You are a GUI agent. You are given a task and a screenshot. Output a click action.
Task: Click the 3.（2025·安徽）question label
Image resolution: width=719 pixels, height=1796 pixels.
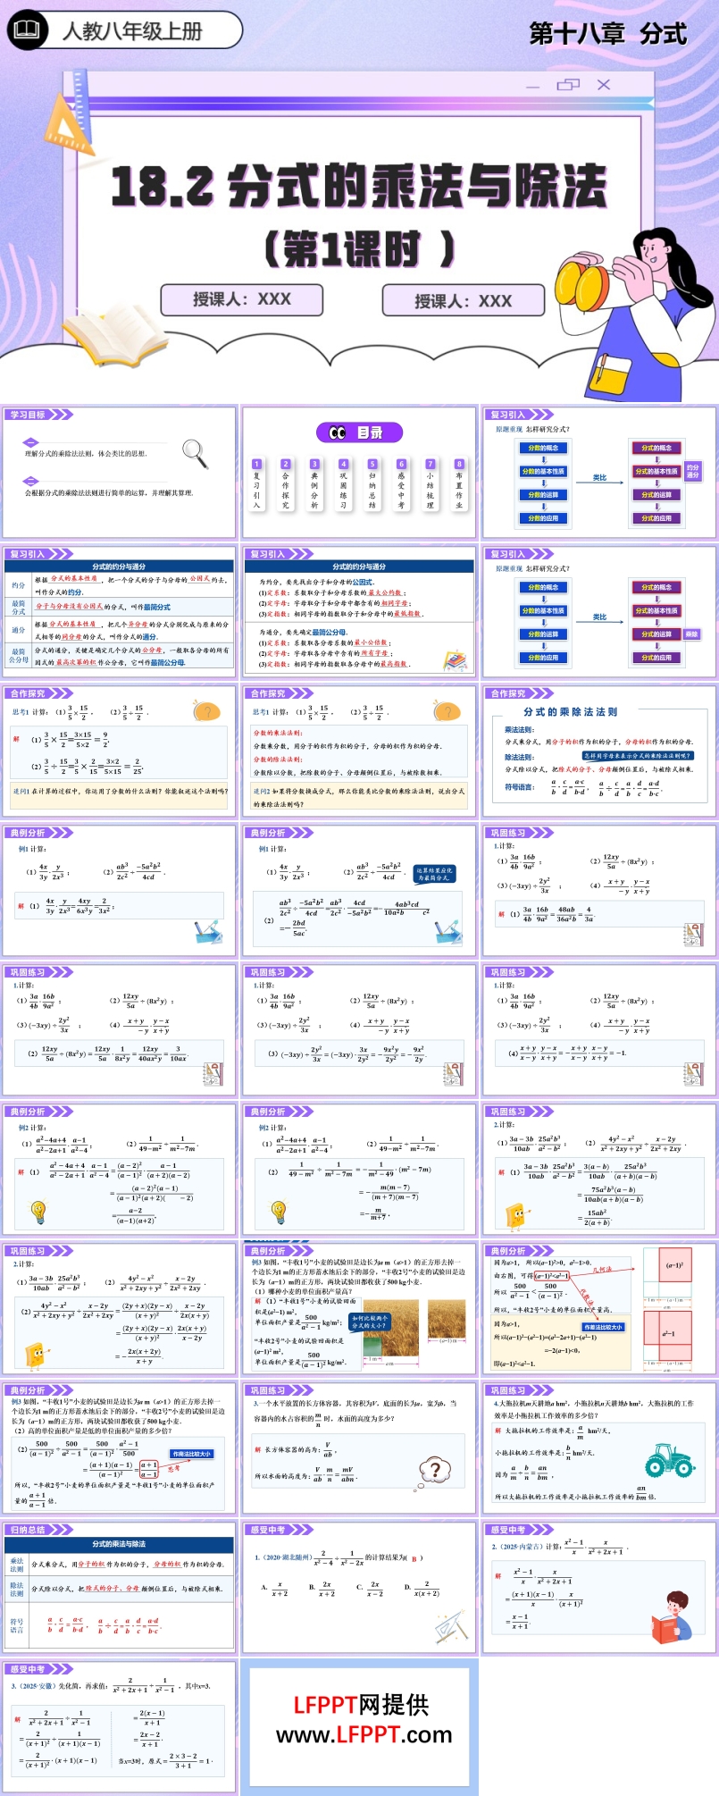(35, 1686)
